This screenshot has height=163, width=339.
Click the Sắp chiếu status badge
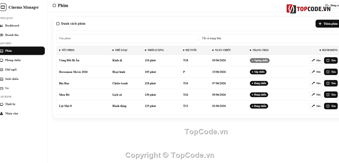coord(258,72)
